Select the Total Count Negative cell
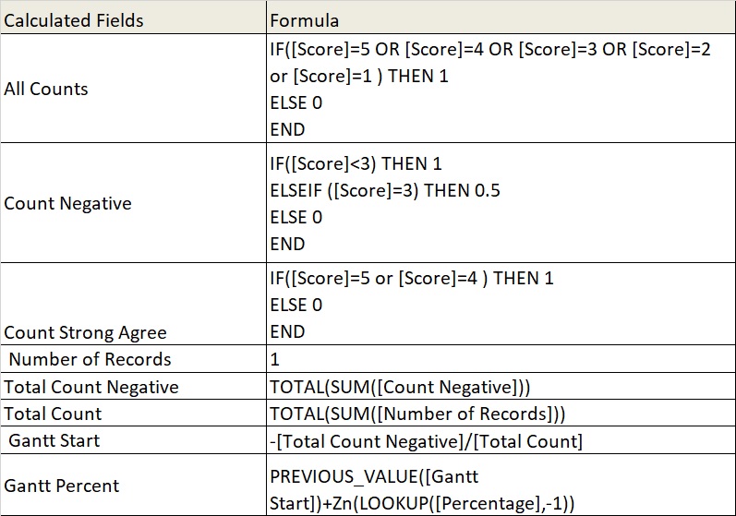This screenshot has width=736, height=516. point(91,387)
